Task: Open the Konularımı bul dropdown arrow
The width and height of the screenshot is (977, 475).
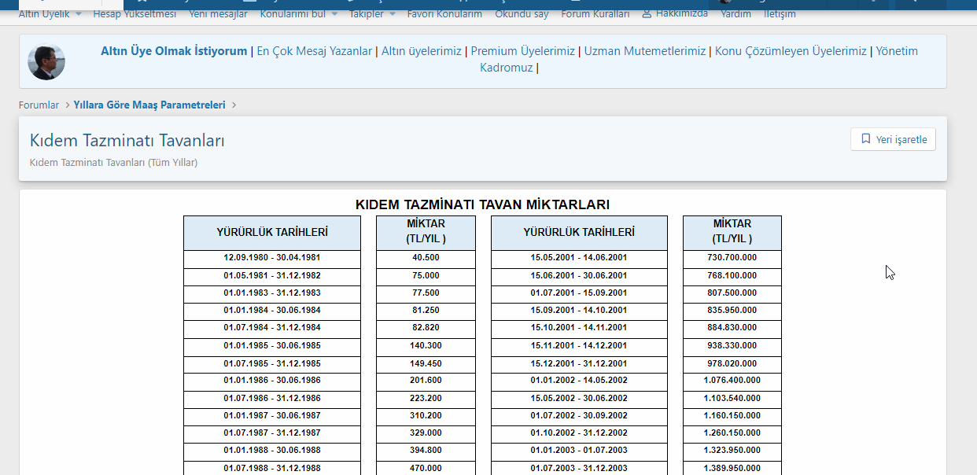Action: [x=334, y=14]
